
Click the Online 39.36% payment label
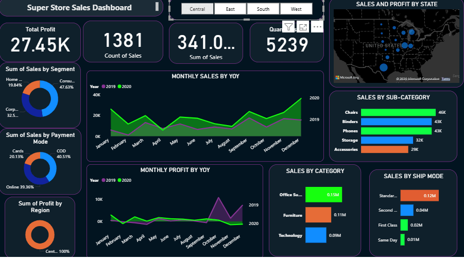tap(20, 187)
